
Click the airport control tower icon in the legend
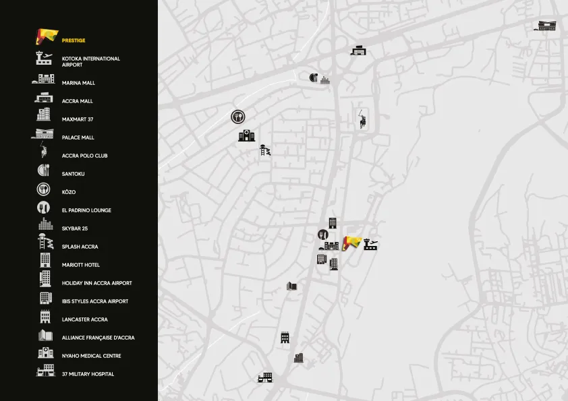(x=44, y=58)
